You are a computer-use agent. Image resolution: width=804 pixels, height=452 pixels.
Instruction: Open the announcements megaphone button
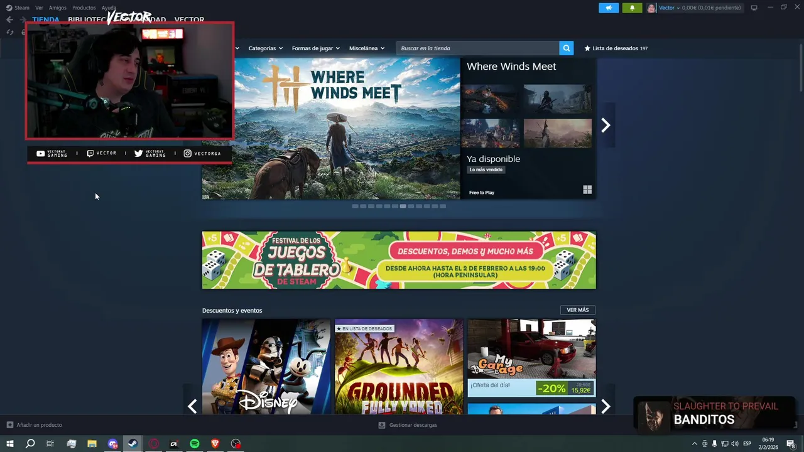609,8
